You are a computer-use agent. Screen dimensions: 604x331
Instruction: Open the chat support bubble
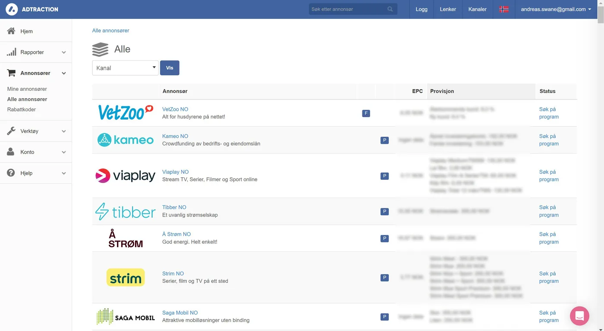coord(579,316)
